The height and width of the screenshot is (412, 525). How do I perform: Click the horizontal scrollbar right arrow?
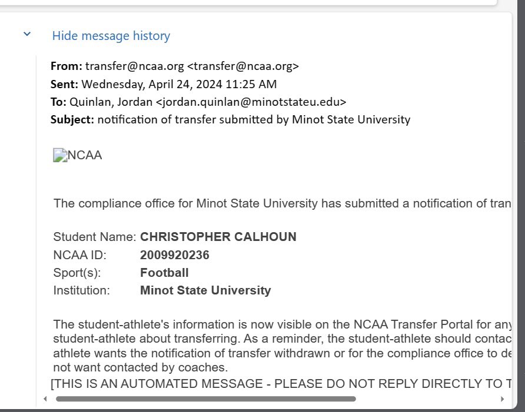pos(502,398)
